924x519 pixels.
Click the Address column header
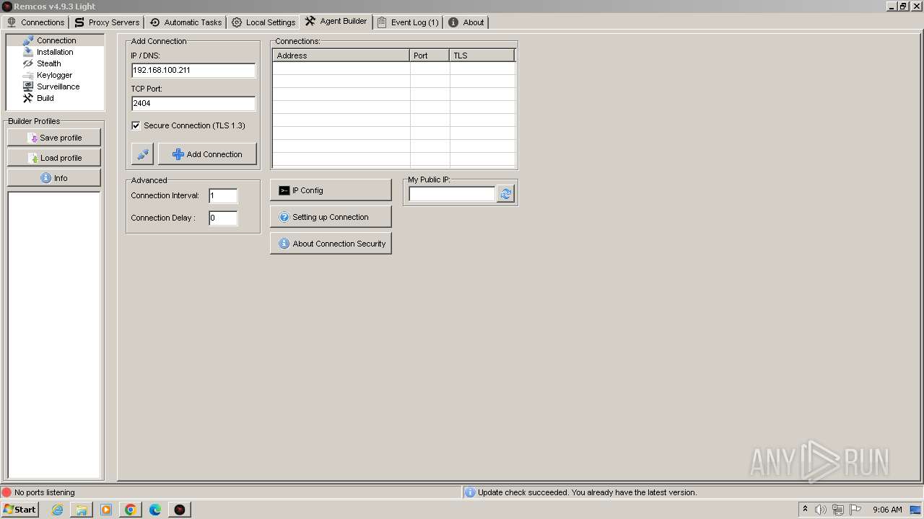341,56
